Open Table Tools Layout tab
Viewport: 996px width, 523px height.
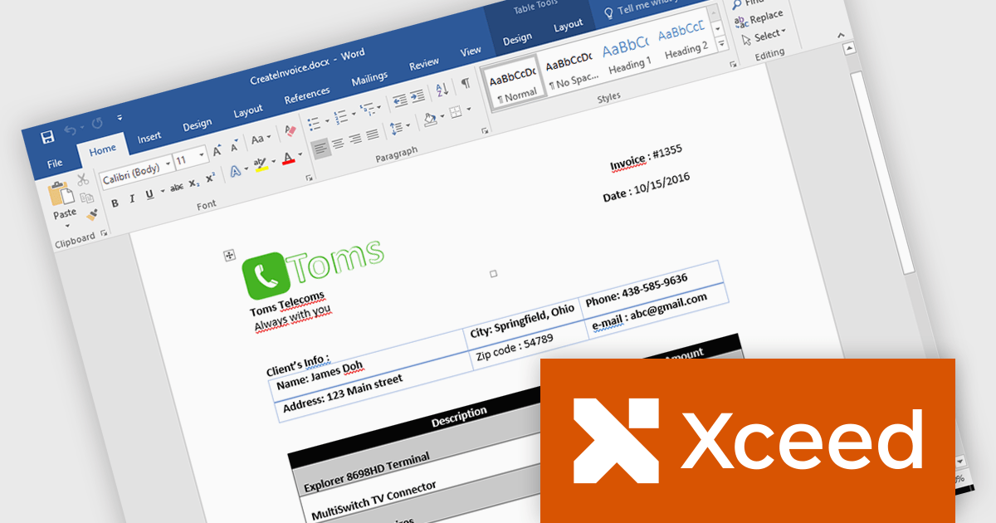(x=569, y=26)
